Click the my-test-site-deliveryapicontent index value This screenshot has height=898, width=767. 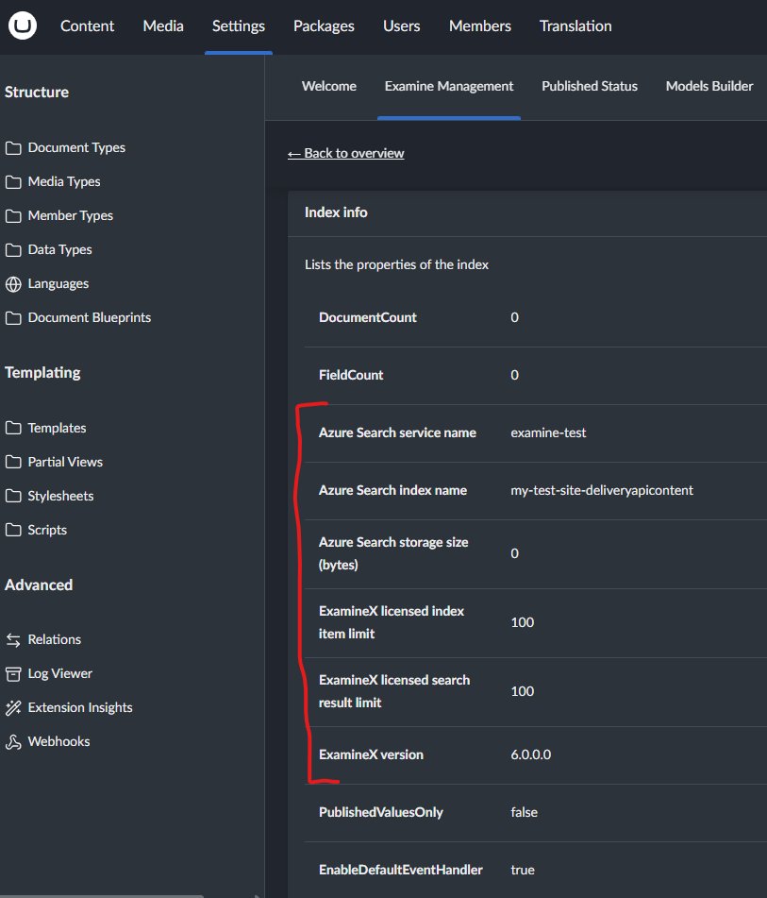click(602, 490)
